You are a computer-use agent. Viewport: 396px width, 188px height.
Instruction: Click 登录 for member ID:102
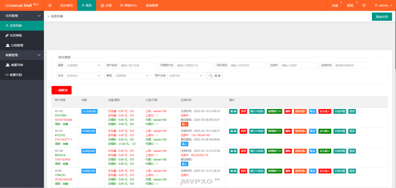click(352, 111)
